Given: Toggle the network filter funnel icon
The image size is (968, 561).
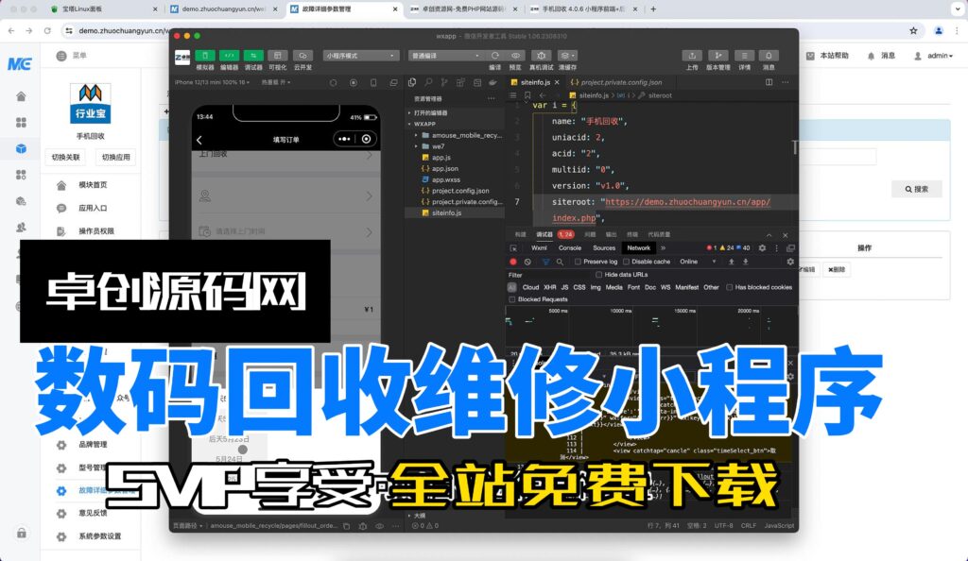Looking at the screenshot, I should (545, 262).
